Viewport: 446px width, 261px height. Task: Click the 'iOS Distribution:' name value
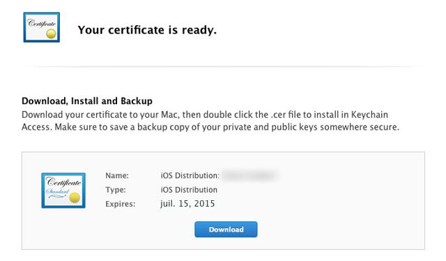(x=190, y=176)
